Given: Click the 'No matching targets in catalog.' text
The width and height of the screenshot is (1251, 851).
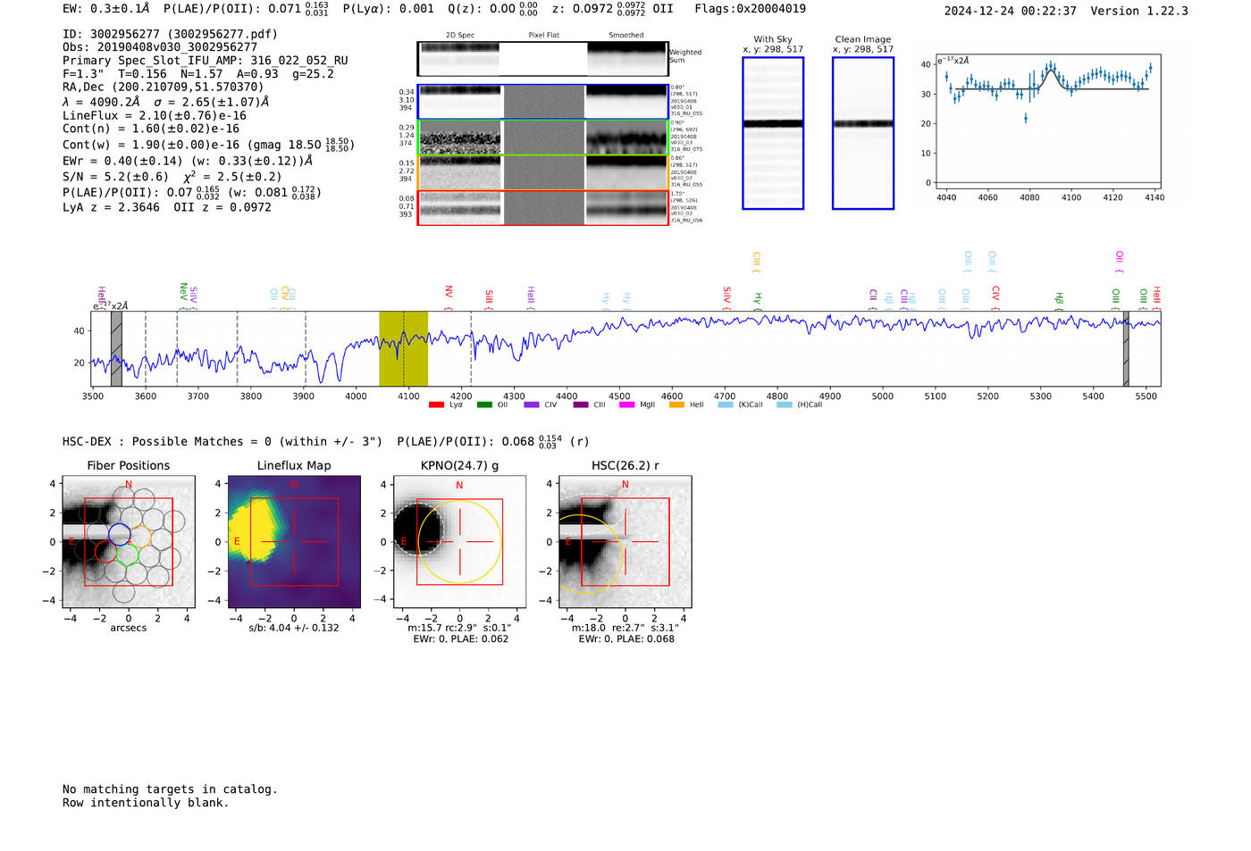Looking at the screenshot, I should pos(170,789).
